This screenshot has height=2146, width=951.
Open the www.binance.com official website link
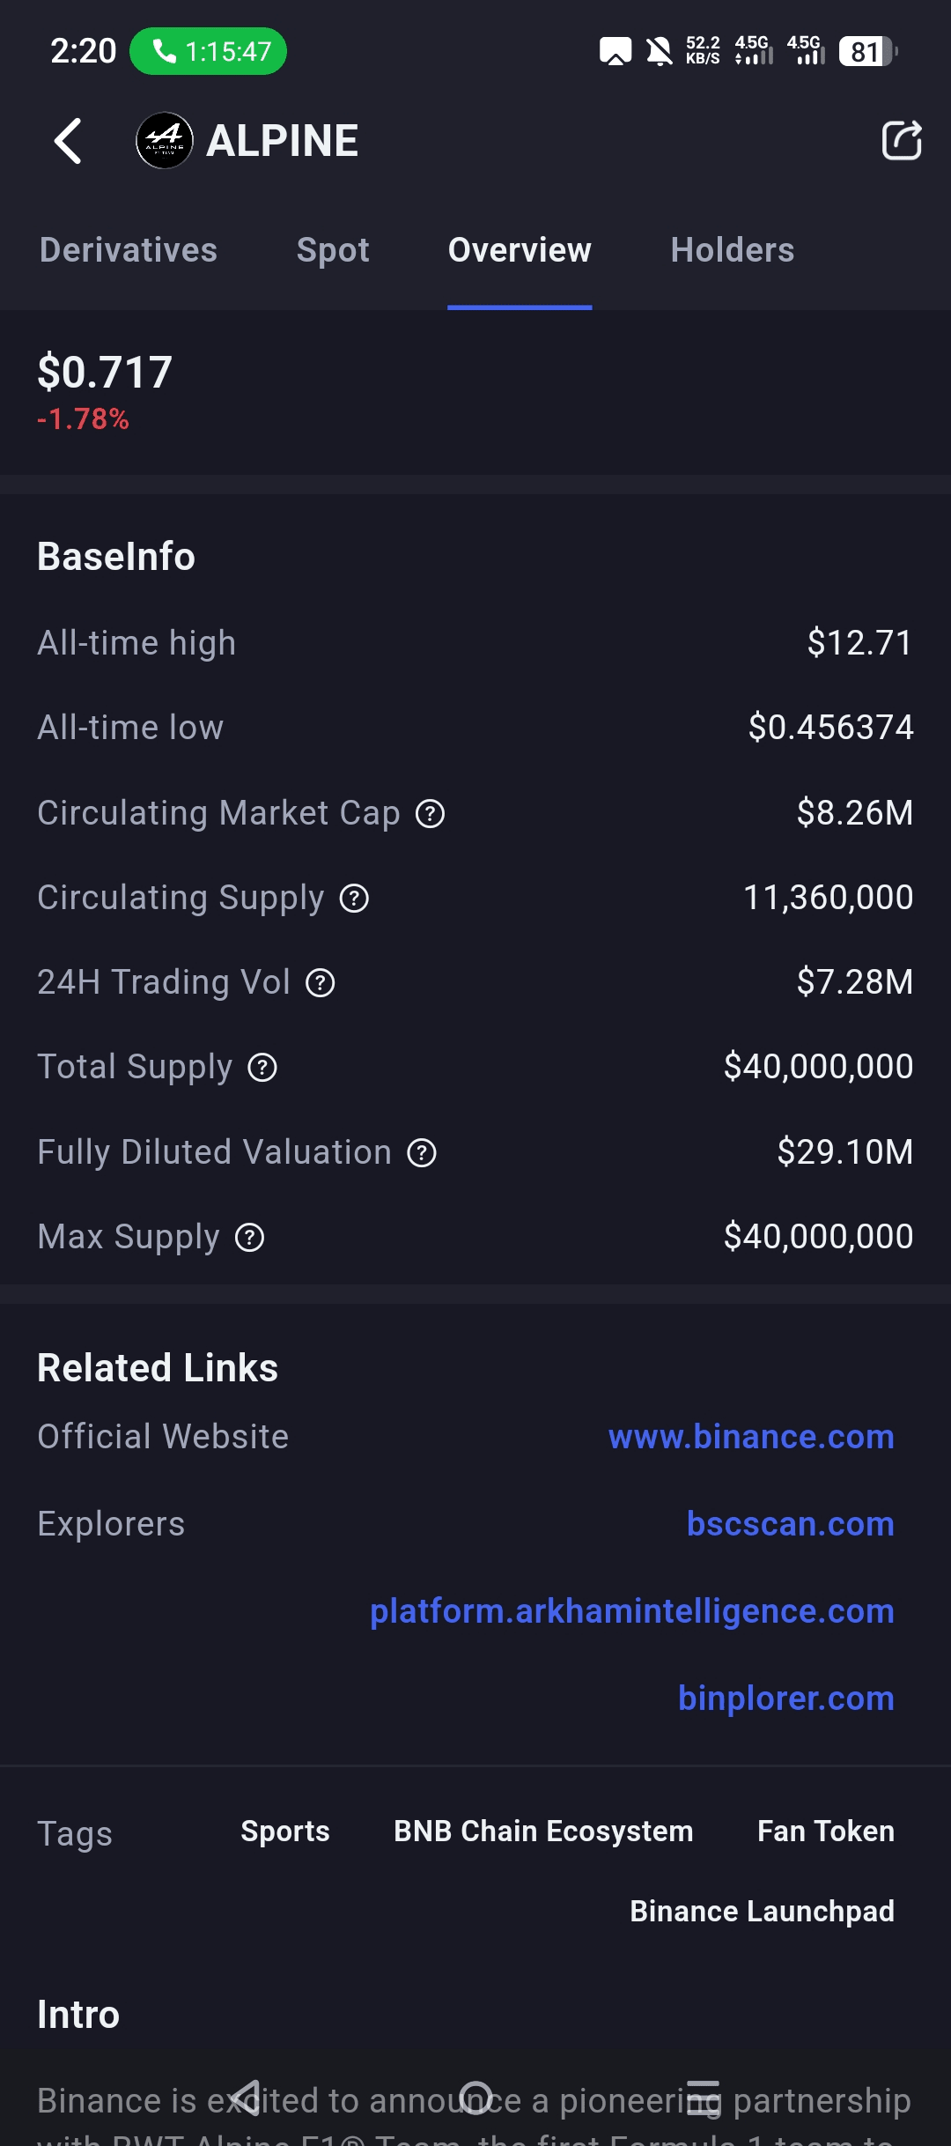751,1437
